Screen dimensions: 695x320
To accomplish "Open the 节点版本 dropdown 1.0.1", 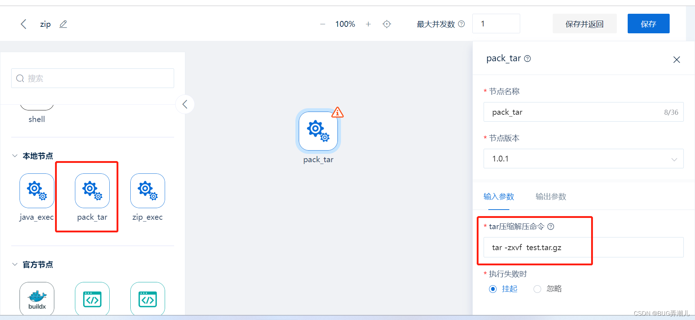I will 584,159.
